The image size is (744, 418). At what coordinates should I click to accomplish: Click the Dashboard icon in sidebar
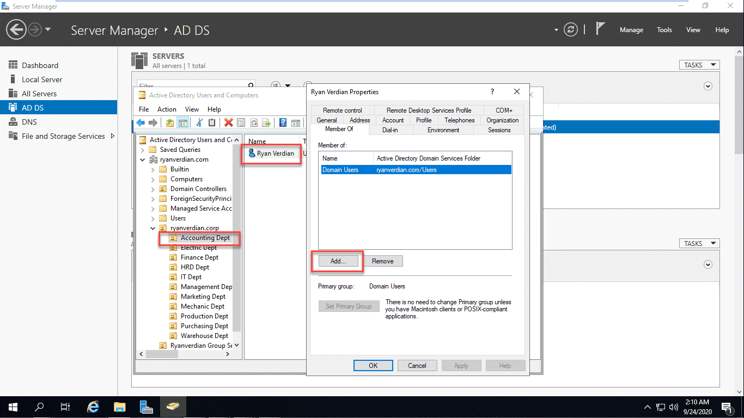tap(13, 65)
